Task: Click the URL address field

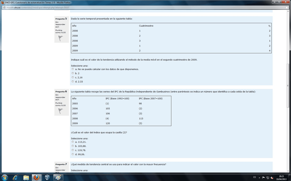Action: (x=145, y=8)
